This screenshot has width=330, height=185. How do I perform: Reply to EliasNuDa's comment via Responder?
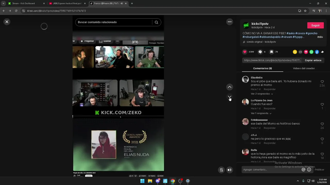click(x=270, y=89)
